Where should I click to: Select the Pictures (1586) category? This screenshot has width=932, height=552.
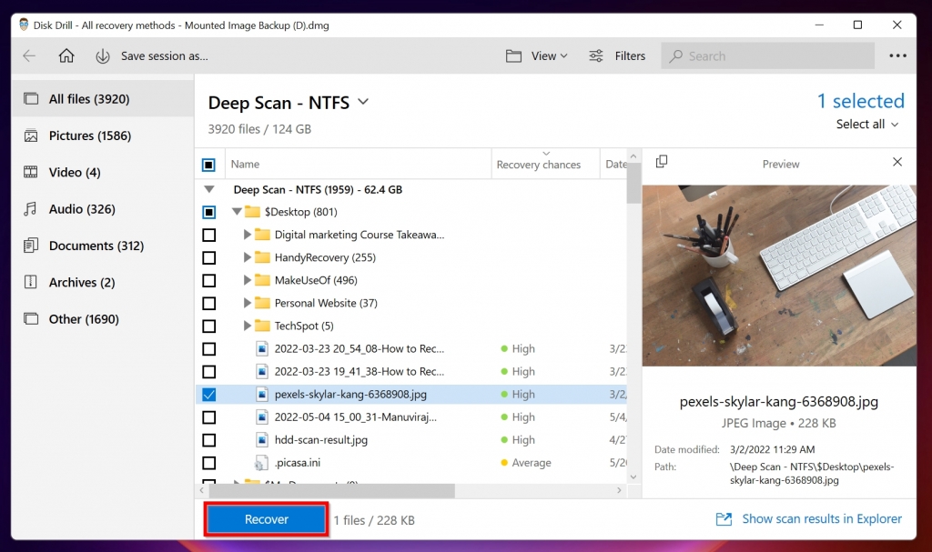point(89,135)
